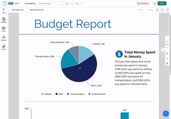171x119 pixels.
Task: Delete the current page with trash icon
Action: [167, 63]
